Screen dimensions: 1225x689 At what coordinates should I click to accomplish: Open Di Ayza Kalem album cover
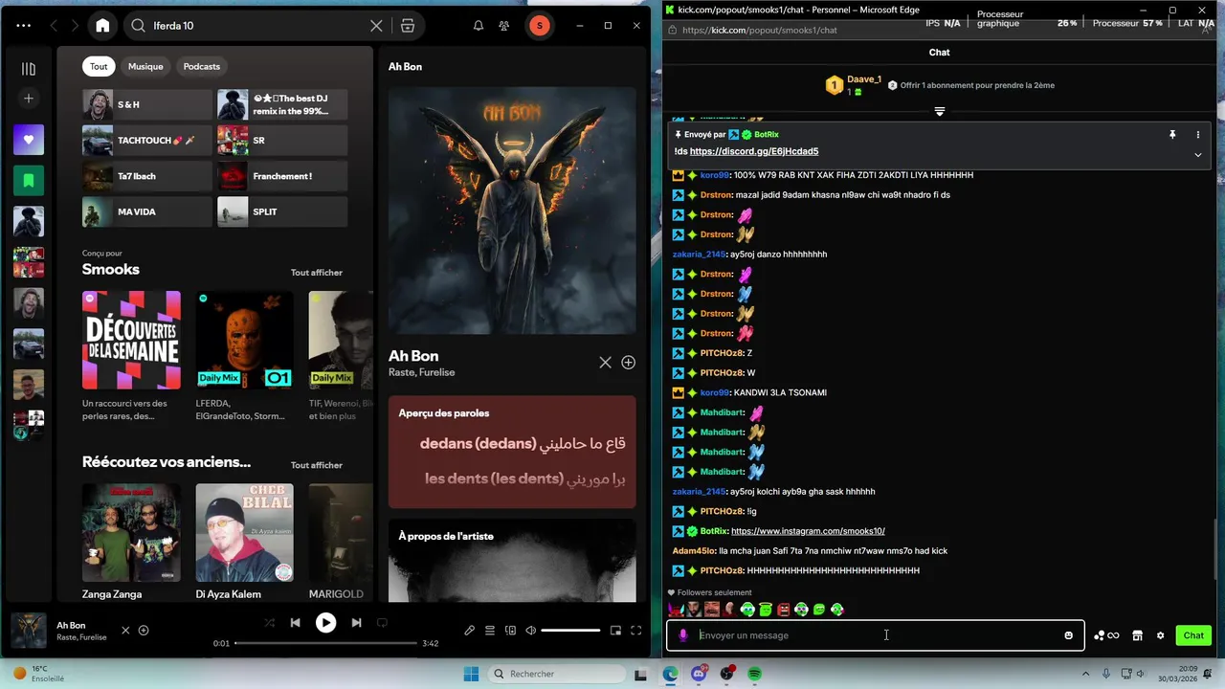tap(245, 532)
